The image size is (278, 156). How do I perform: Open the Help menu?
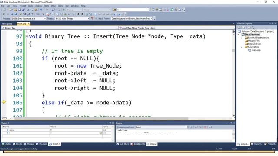(x=83, y=6)
